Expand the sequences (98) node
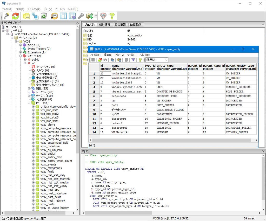266x221 pixels. coord(29,92)
